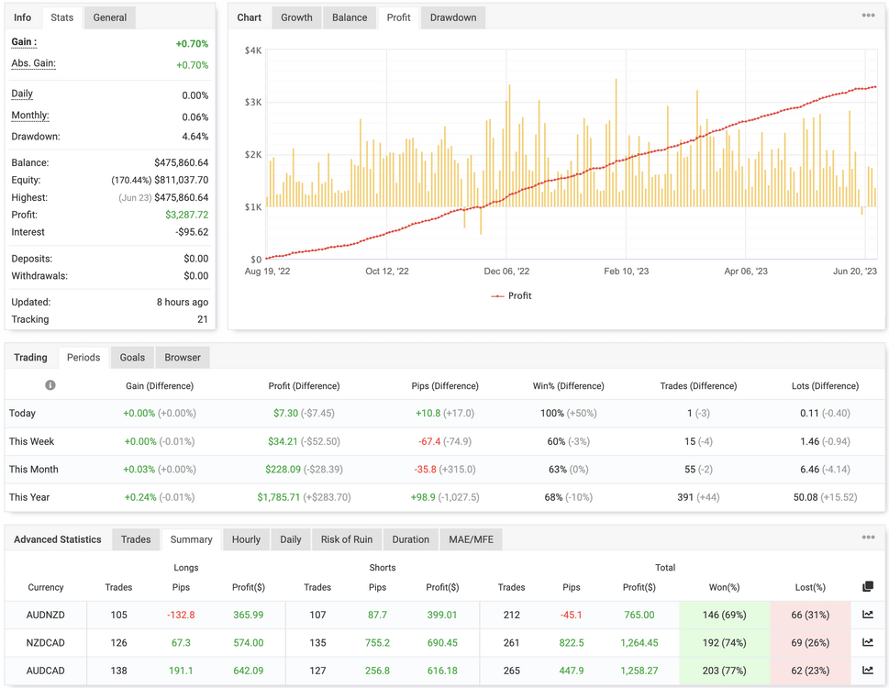Open the NZDCAD row chart icon

coord(868,642)
